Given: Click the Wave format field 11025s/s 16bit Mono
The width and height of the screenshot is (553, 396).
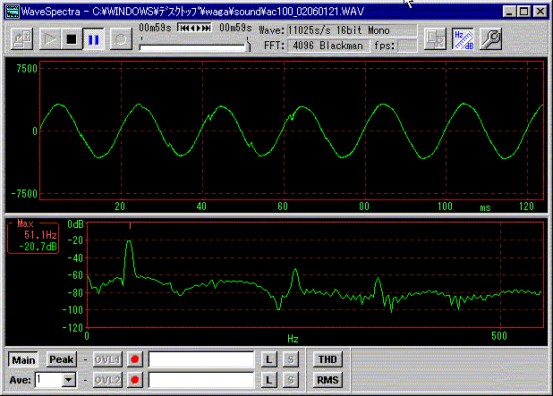Looking at the screenshot, I should (x=352, y=30).
